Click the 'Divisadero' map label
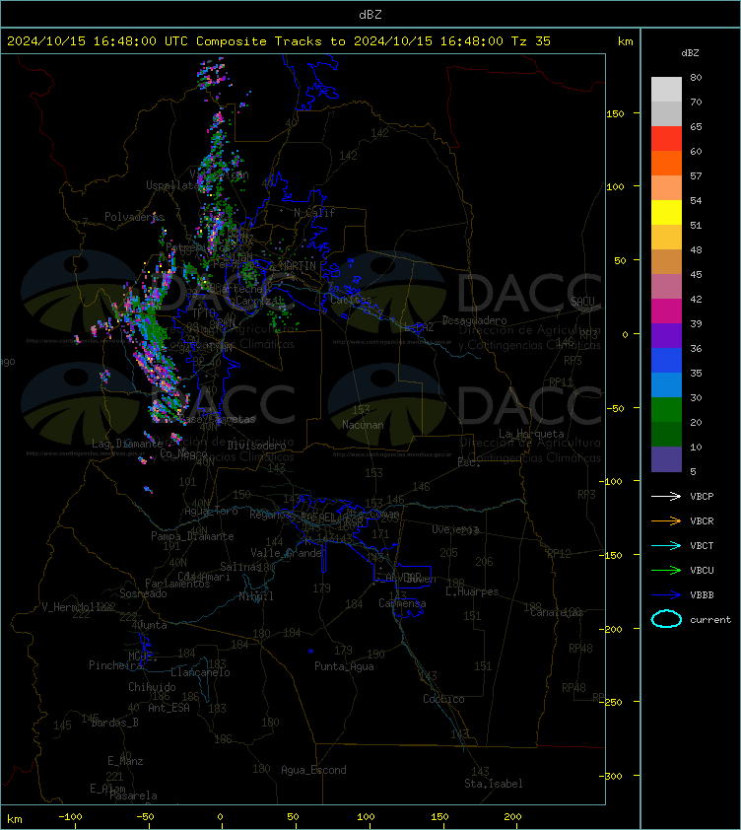741x830 pixels. [257, 446]
